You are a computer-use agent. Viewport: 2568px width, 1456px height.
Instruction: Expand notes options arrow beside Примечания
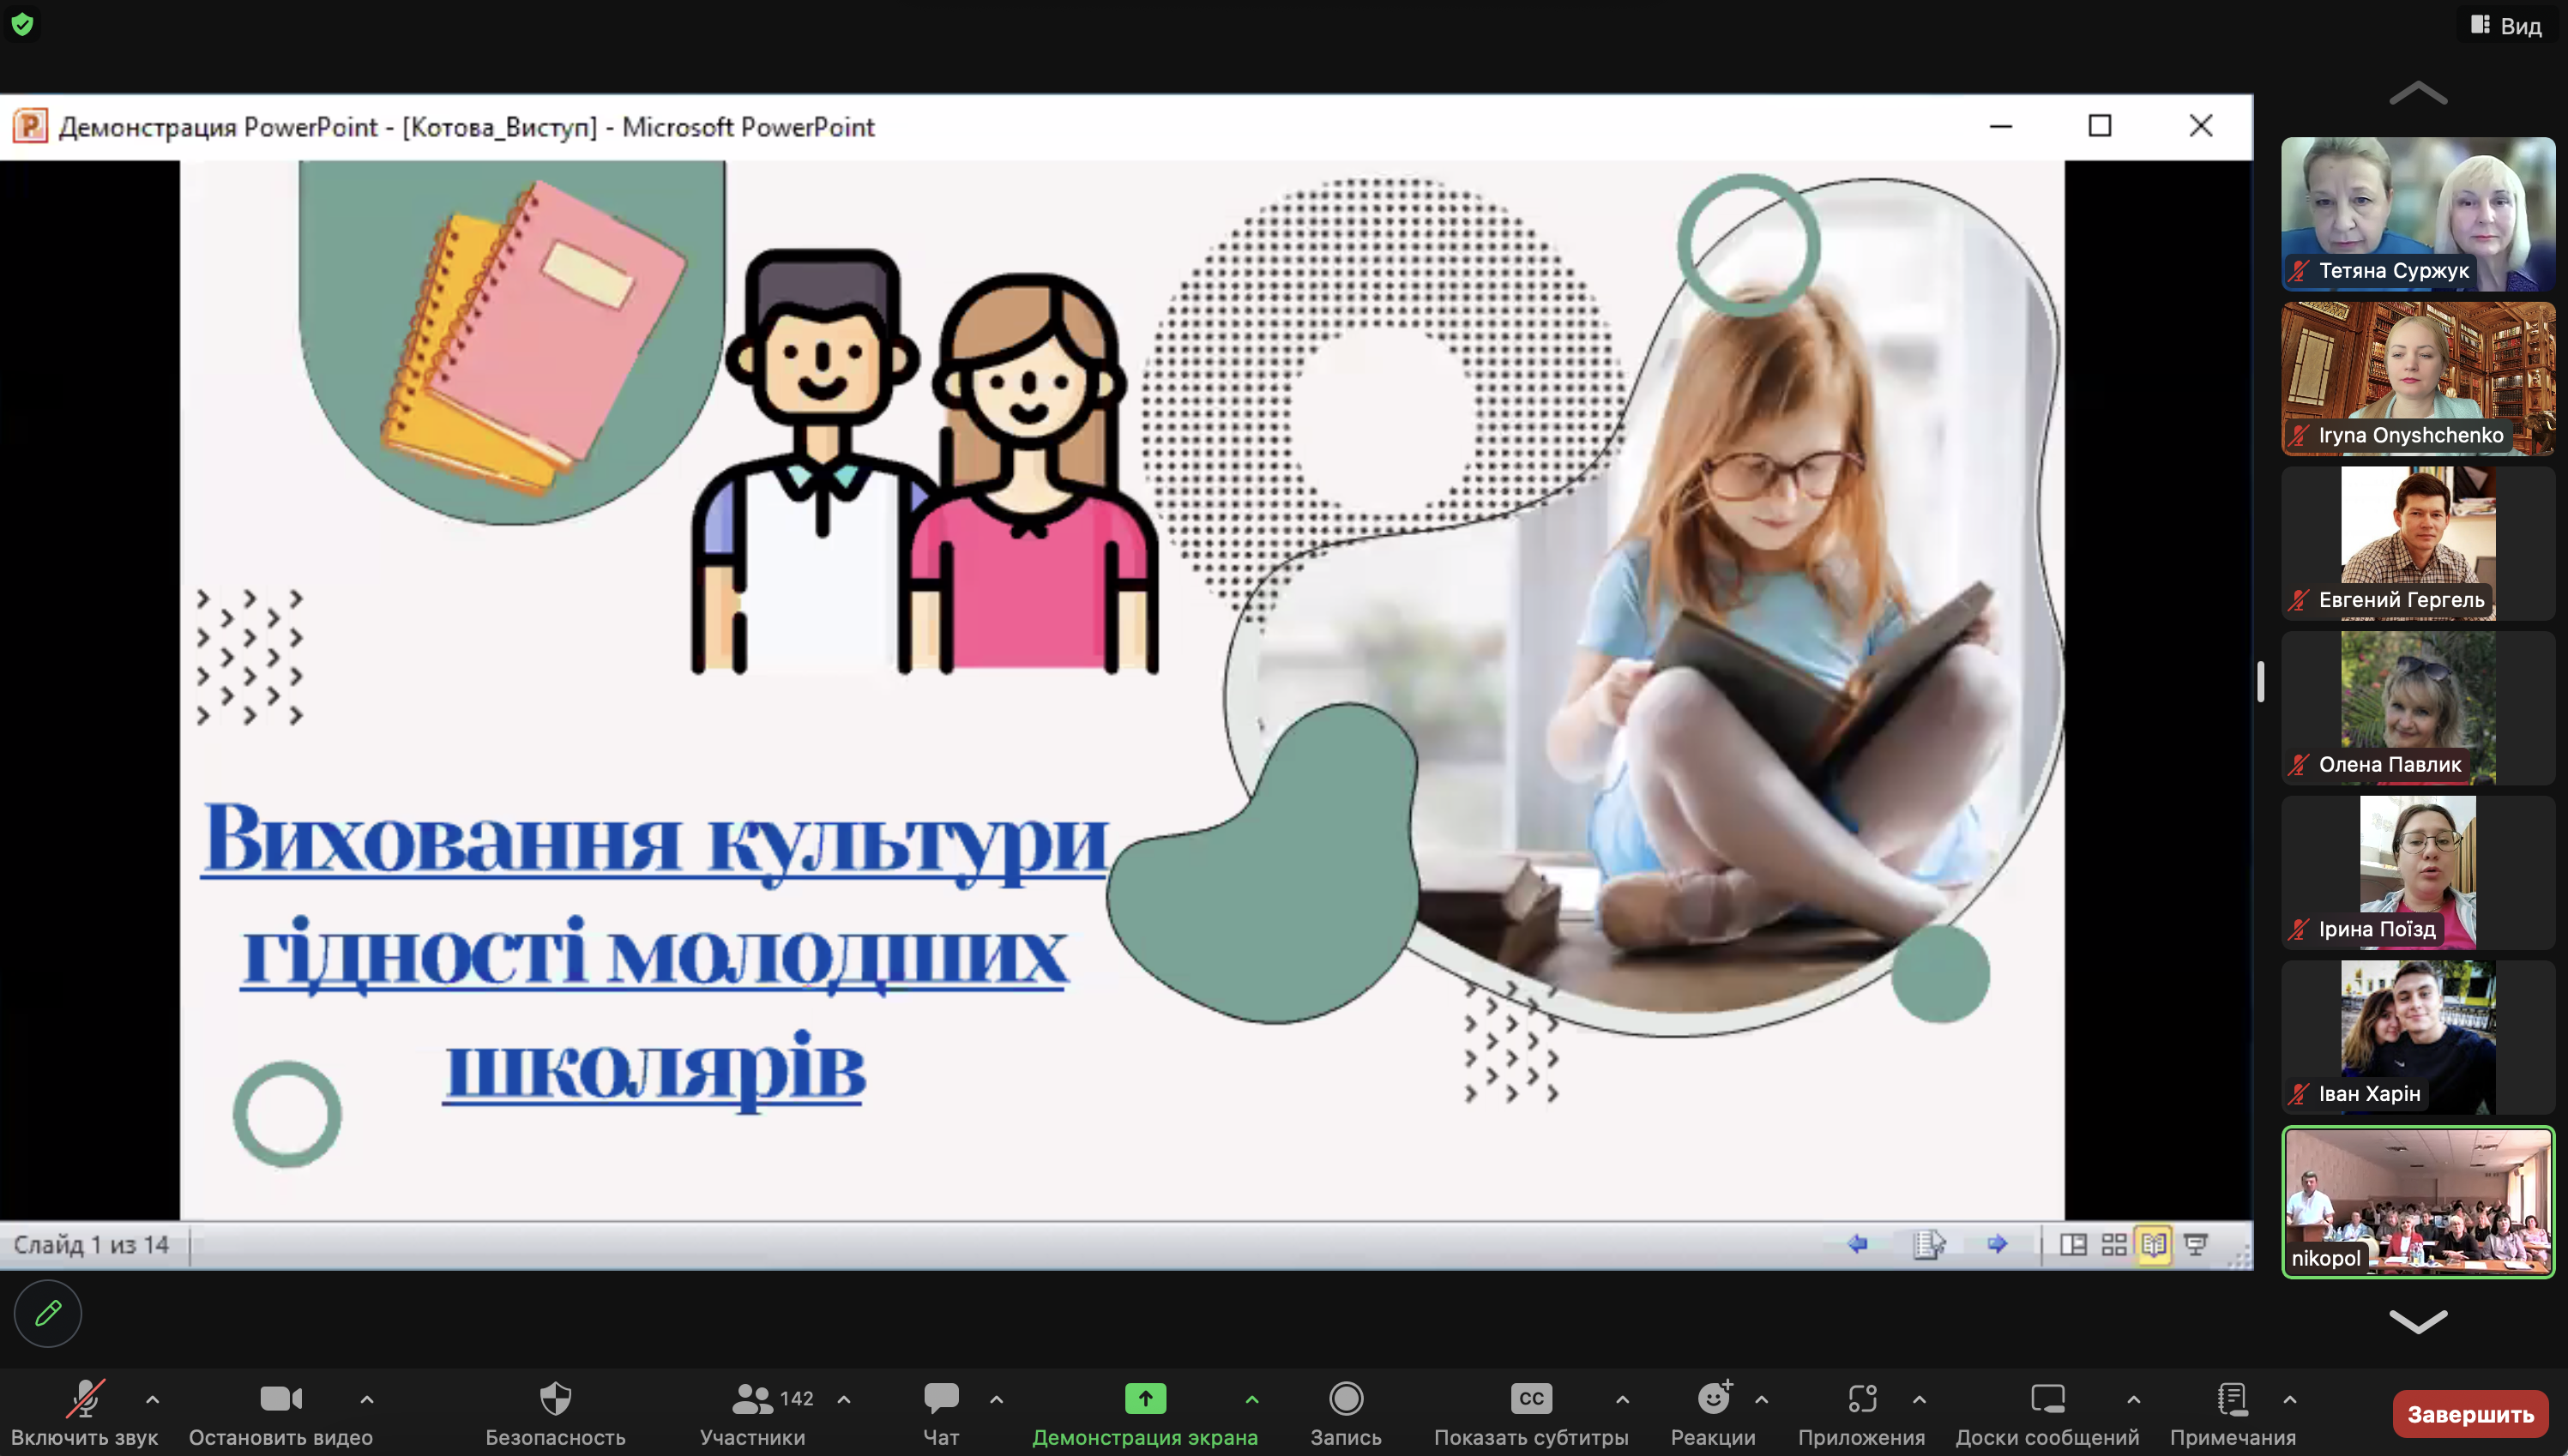pos(2289,1399)
